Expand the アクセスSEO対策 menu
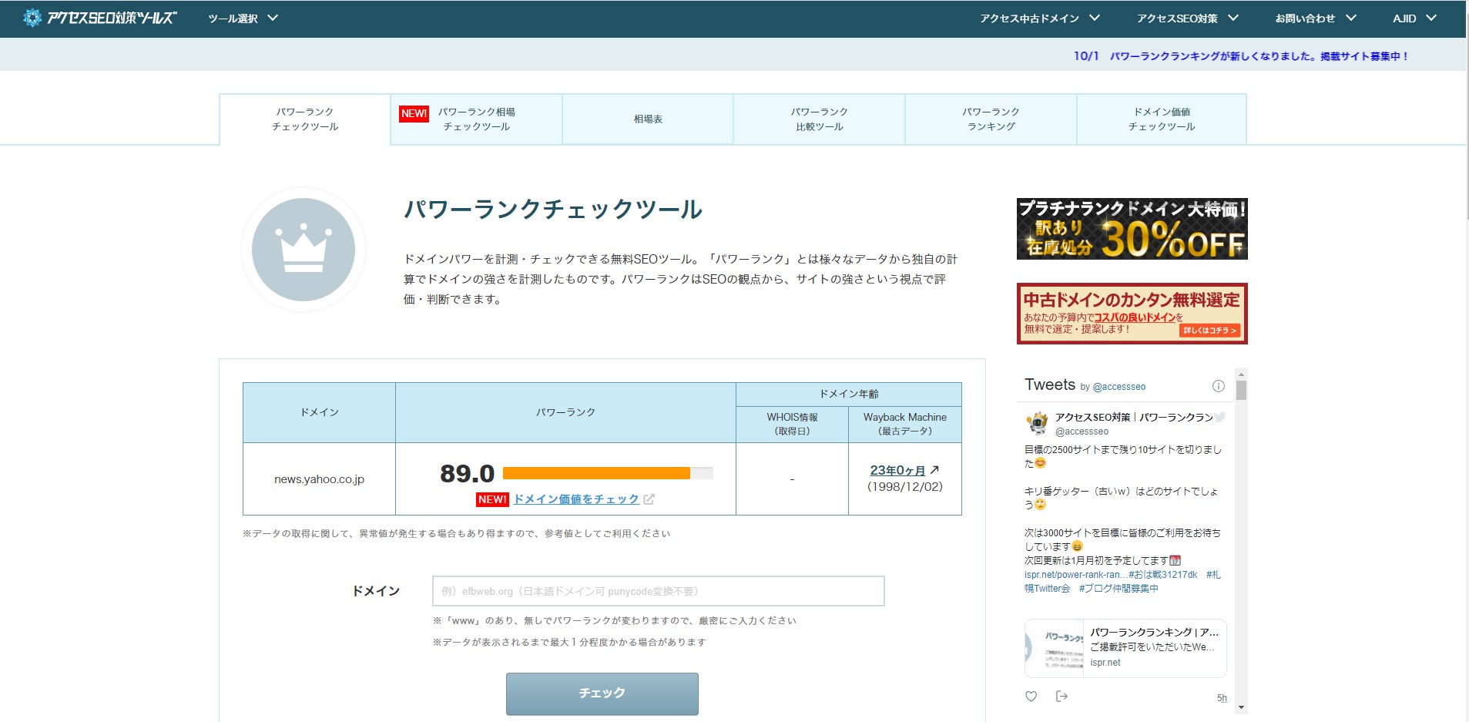The image size is (1469, 722). pyautogui.click(x=1187, y=18)
